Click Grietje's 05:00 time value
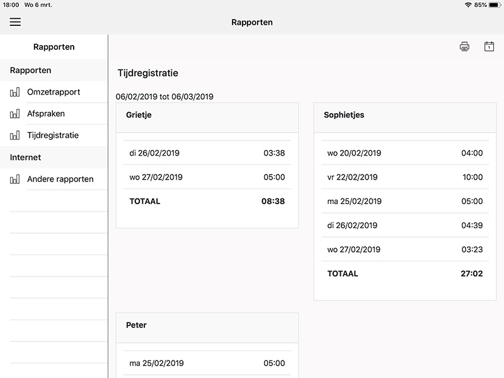Viewport: 504px width, 378px height. pos(274,177)
